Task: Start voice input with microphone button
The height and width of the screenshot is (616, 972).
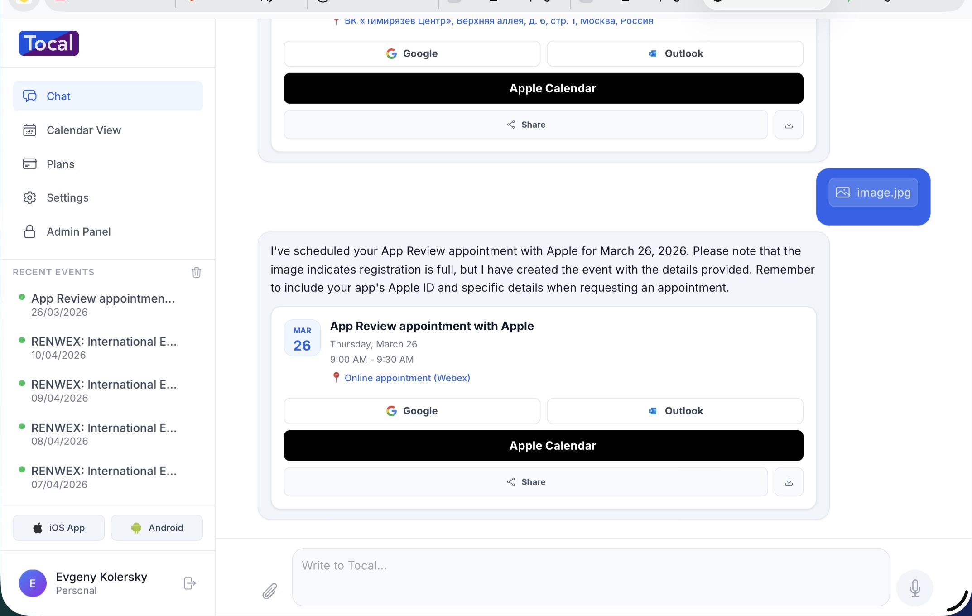Action: [x=915, y=588]
